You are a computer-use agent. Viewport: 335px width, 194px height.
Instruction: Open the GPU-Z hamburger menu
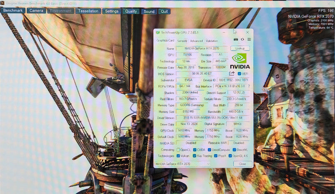click(249, 39)
